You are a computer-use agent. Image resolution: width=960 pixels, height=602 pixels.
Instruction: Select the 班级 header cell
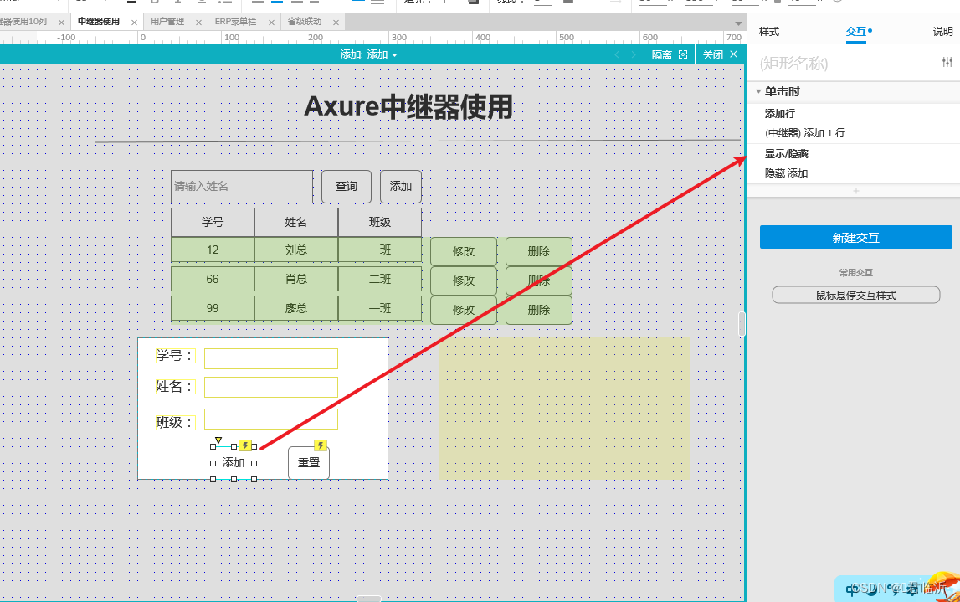click(380, 223)
